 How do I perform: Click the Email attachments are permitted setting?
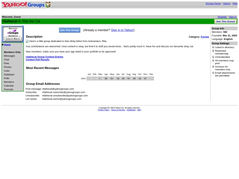coord(225,74)
